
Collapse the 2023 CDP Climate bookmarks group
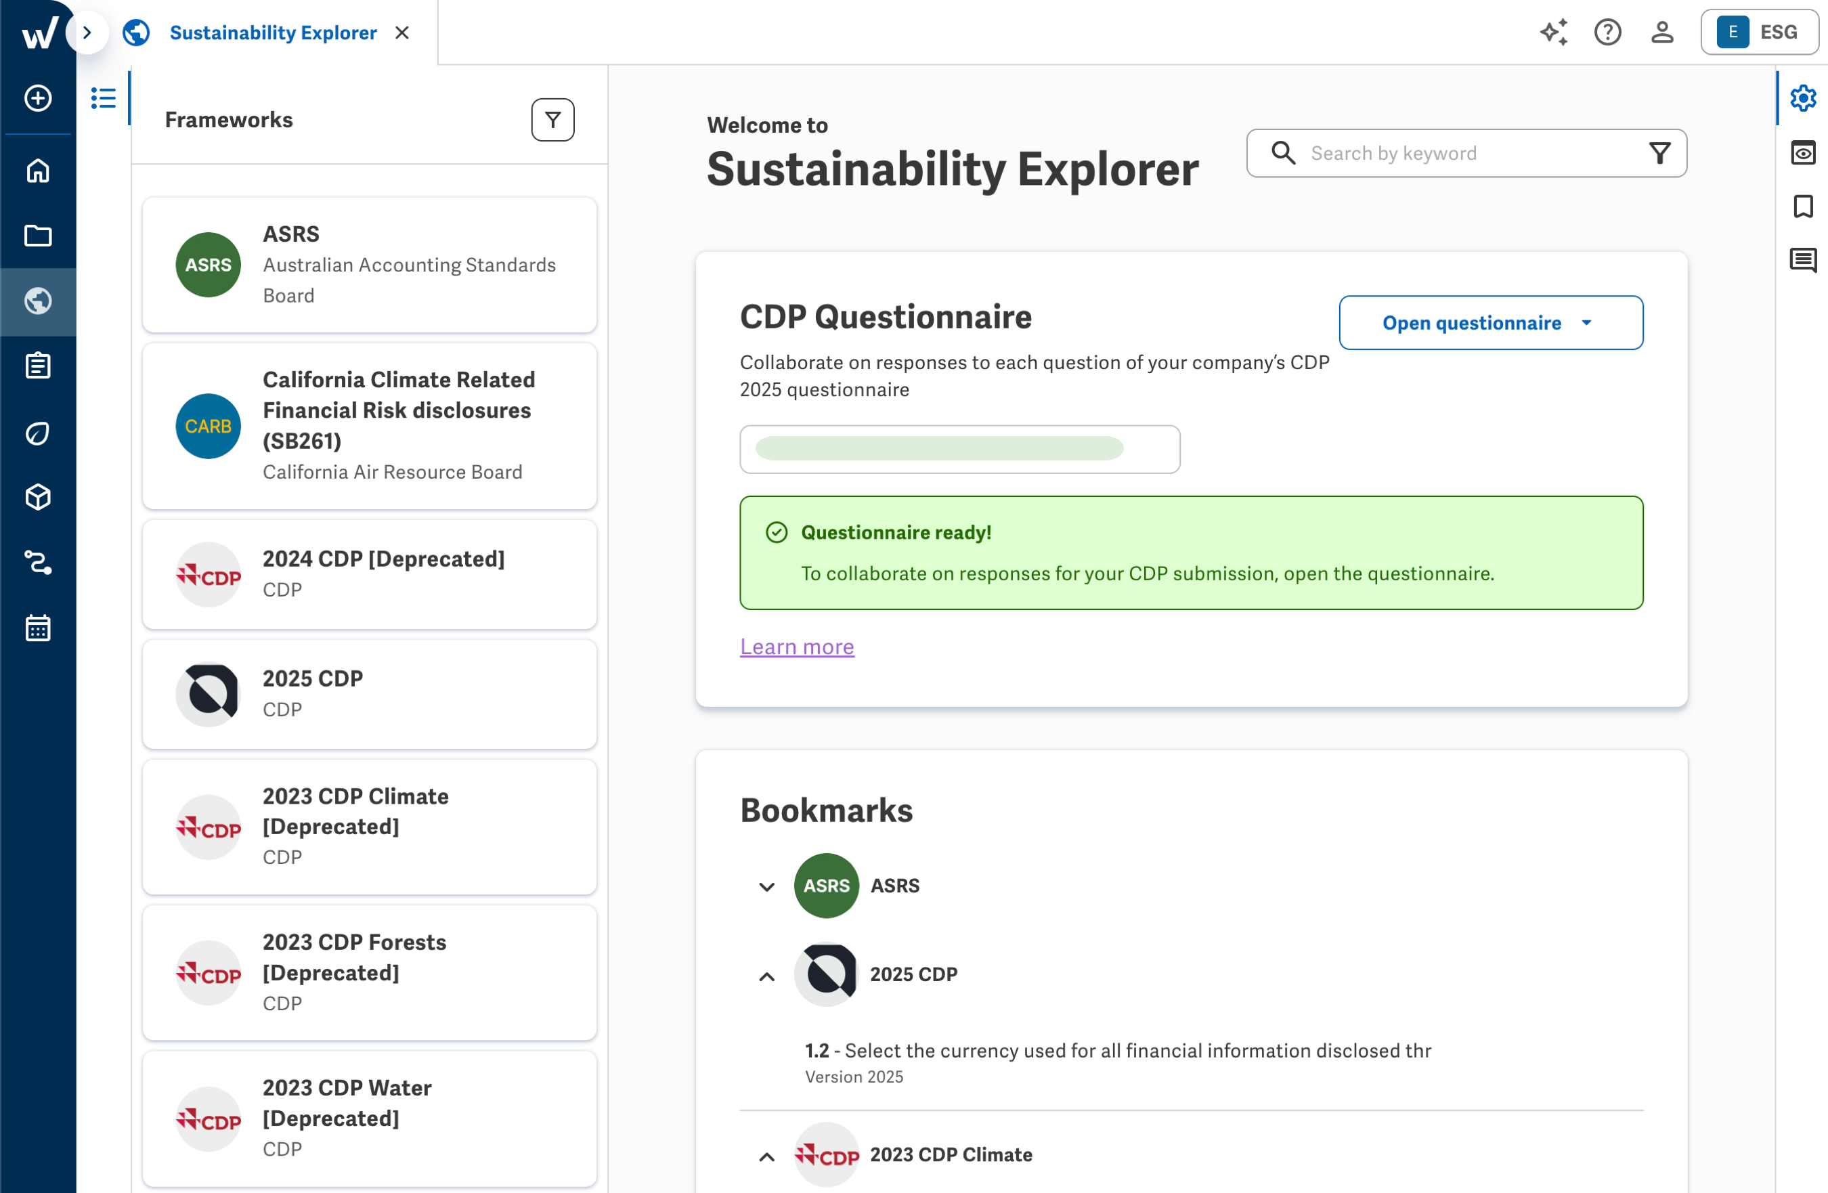(766, 1156)
